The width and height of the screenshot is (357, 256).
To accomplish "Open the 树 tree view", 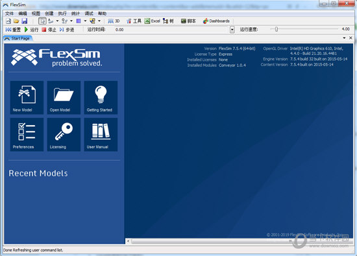I will (x=168, y=21).
